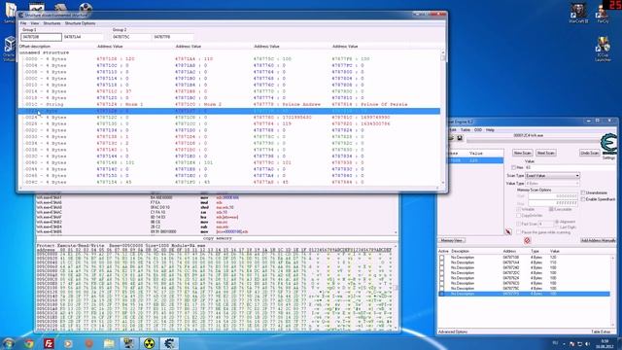Click the Cheat Engine logo icon
622x350 pixels.
609,143
